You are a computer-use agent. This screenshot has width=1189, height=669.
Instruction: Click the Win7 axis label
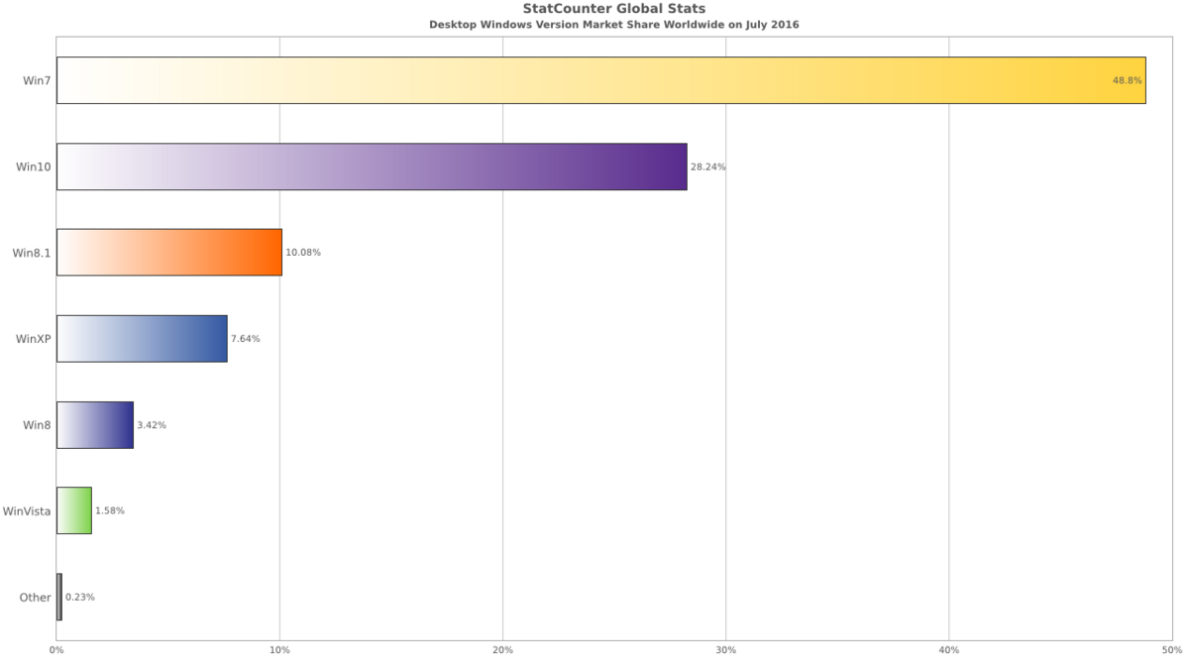tap(37, 80)
